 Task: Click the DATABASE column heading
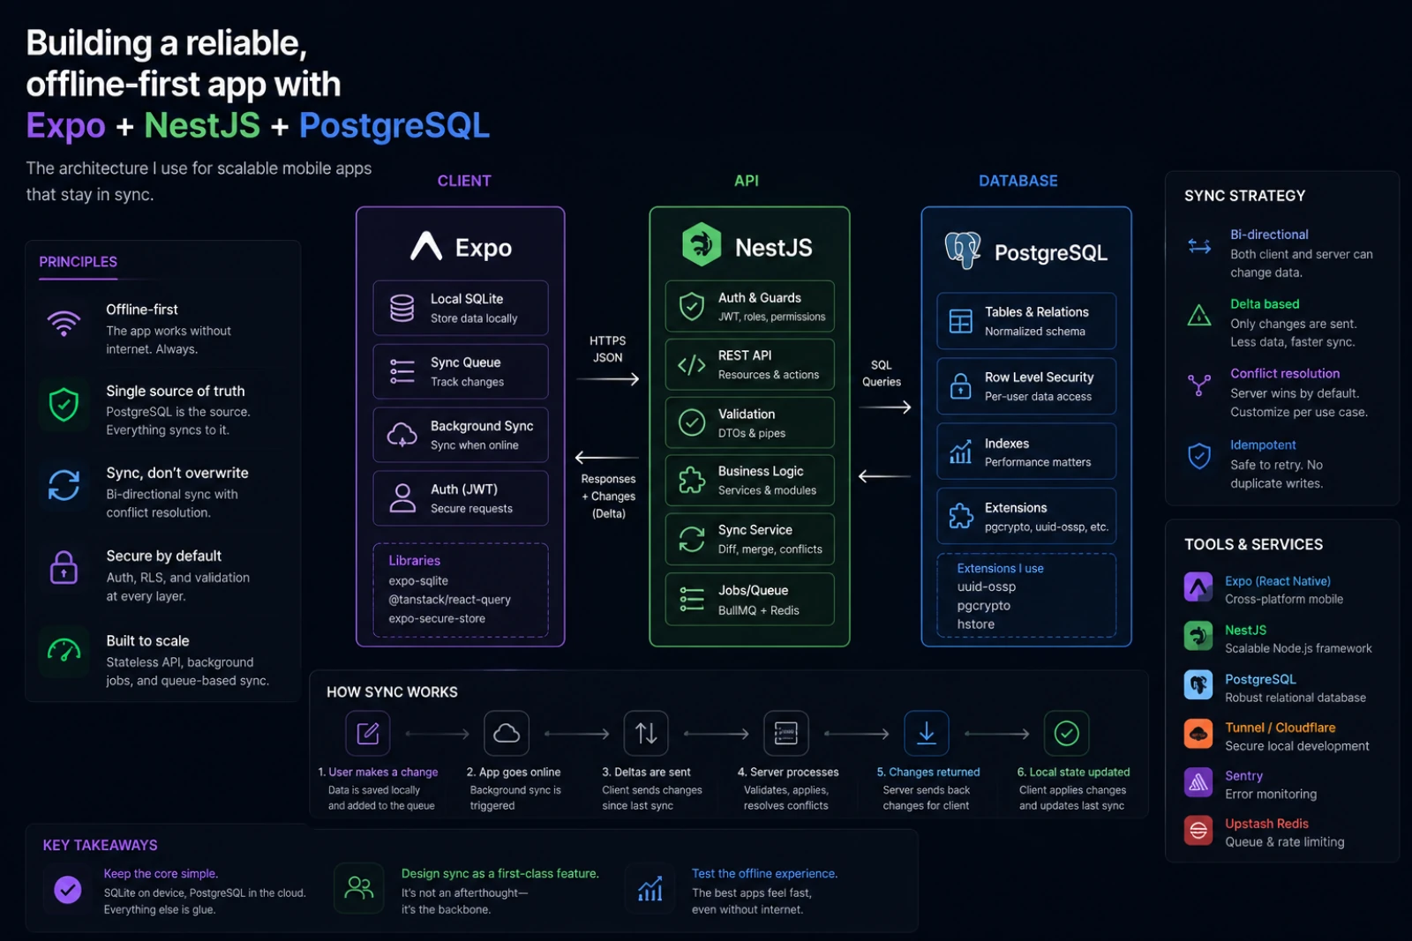[1018, 181]
